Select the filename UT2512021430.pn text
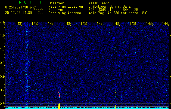Screen dimensions: 171x109 [x=19, y=7]
